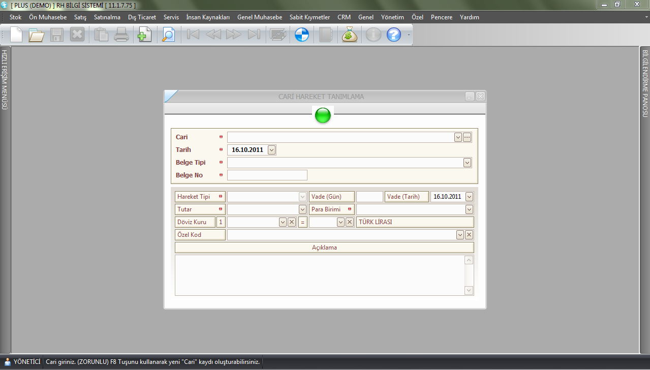Click the blue-white circular chart icon
The height and width of the screenshot is (370, 650).
[302, 35]
